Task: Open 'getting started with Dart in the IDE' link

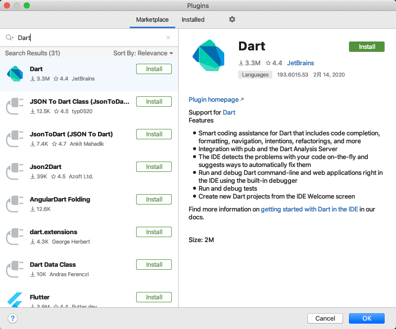Action: (309, 209)
